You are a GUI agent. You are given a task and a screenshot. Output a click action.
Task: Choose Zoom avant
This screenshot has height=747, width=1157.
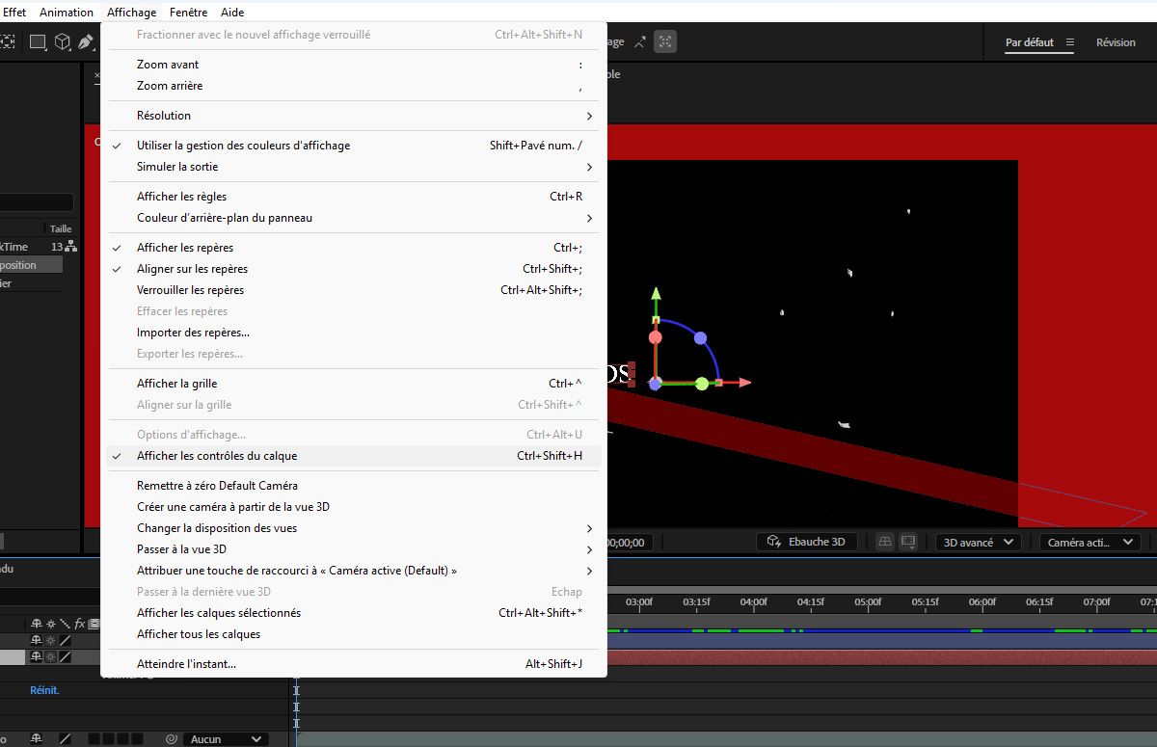point(353,65)
